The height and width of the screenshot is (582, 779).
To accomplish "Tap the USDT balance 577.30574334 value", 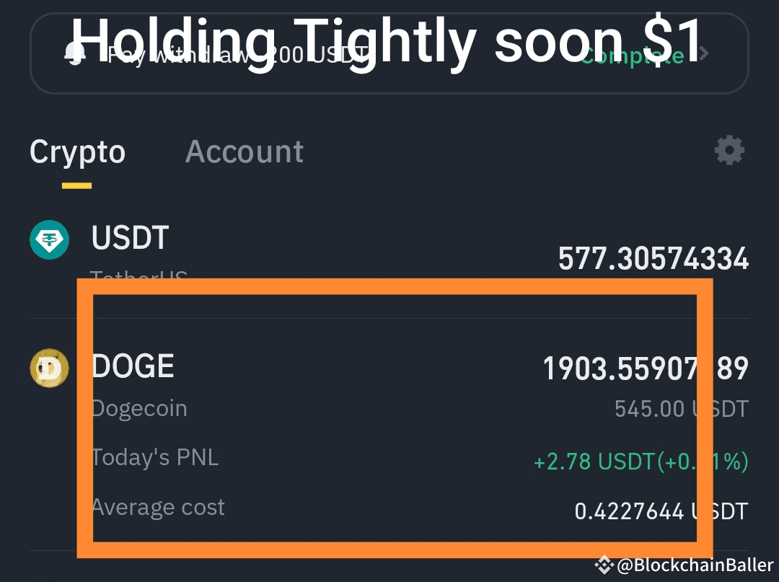I will (653, 258).
